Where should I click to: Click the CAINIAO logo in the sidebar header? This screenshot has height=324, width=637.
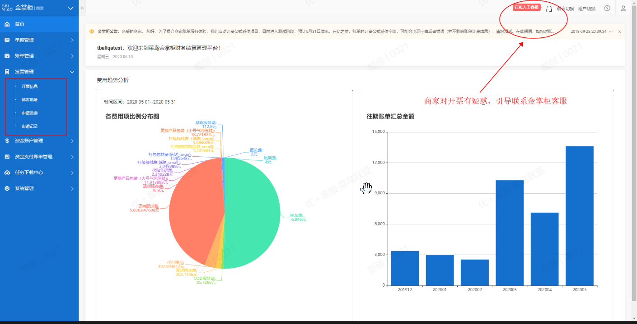coord(8,8)
